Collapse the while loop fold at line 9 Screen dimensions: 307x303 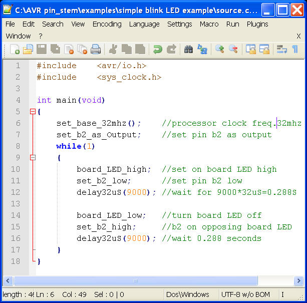(33, 158)
